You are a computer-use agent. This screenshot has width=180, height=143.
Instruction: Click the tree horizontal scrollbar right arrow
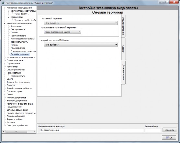click(x=34, y=131)
